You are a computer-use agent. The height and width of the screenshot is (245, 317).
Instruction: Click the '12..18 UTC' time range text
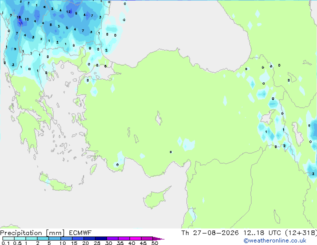tap(262, 233)
